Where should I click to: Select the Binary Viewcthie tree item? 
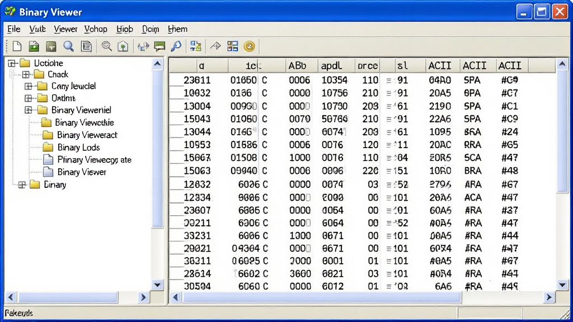[84, 122]
